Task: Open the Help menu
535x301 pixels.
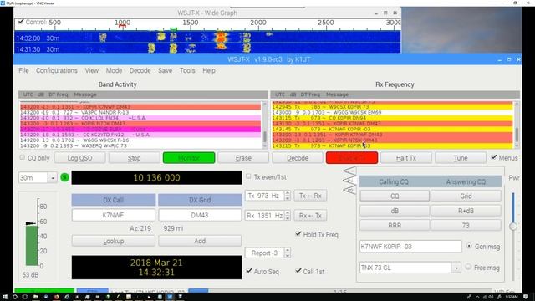Action: point(209,70)
